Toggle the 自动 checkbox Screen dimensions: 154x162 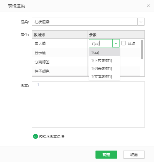coord(124,43)
